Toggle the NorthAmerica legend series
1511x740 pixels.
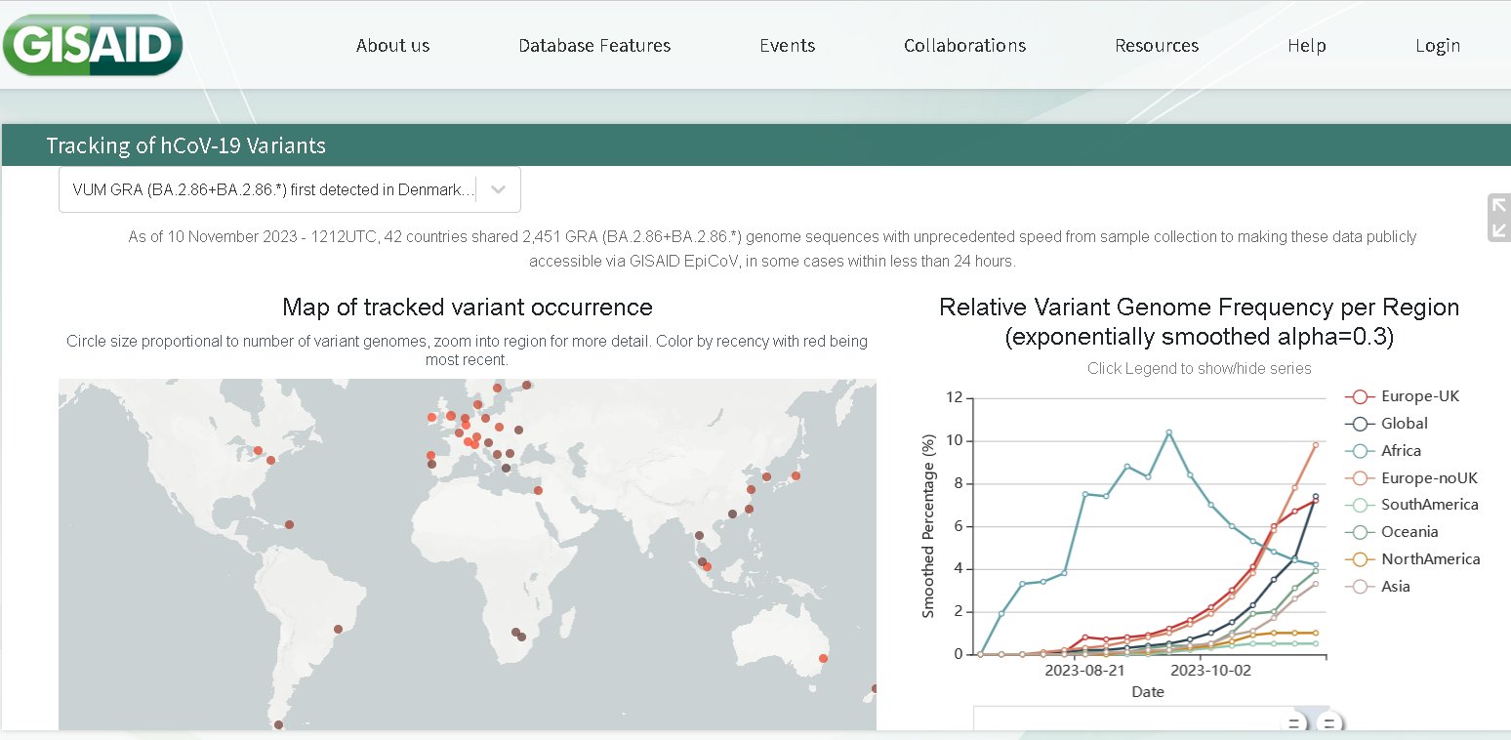click(1429, 559)
